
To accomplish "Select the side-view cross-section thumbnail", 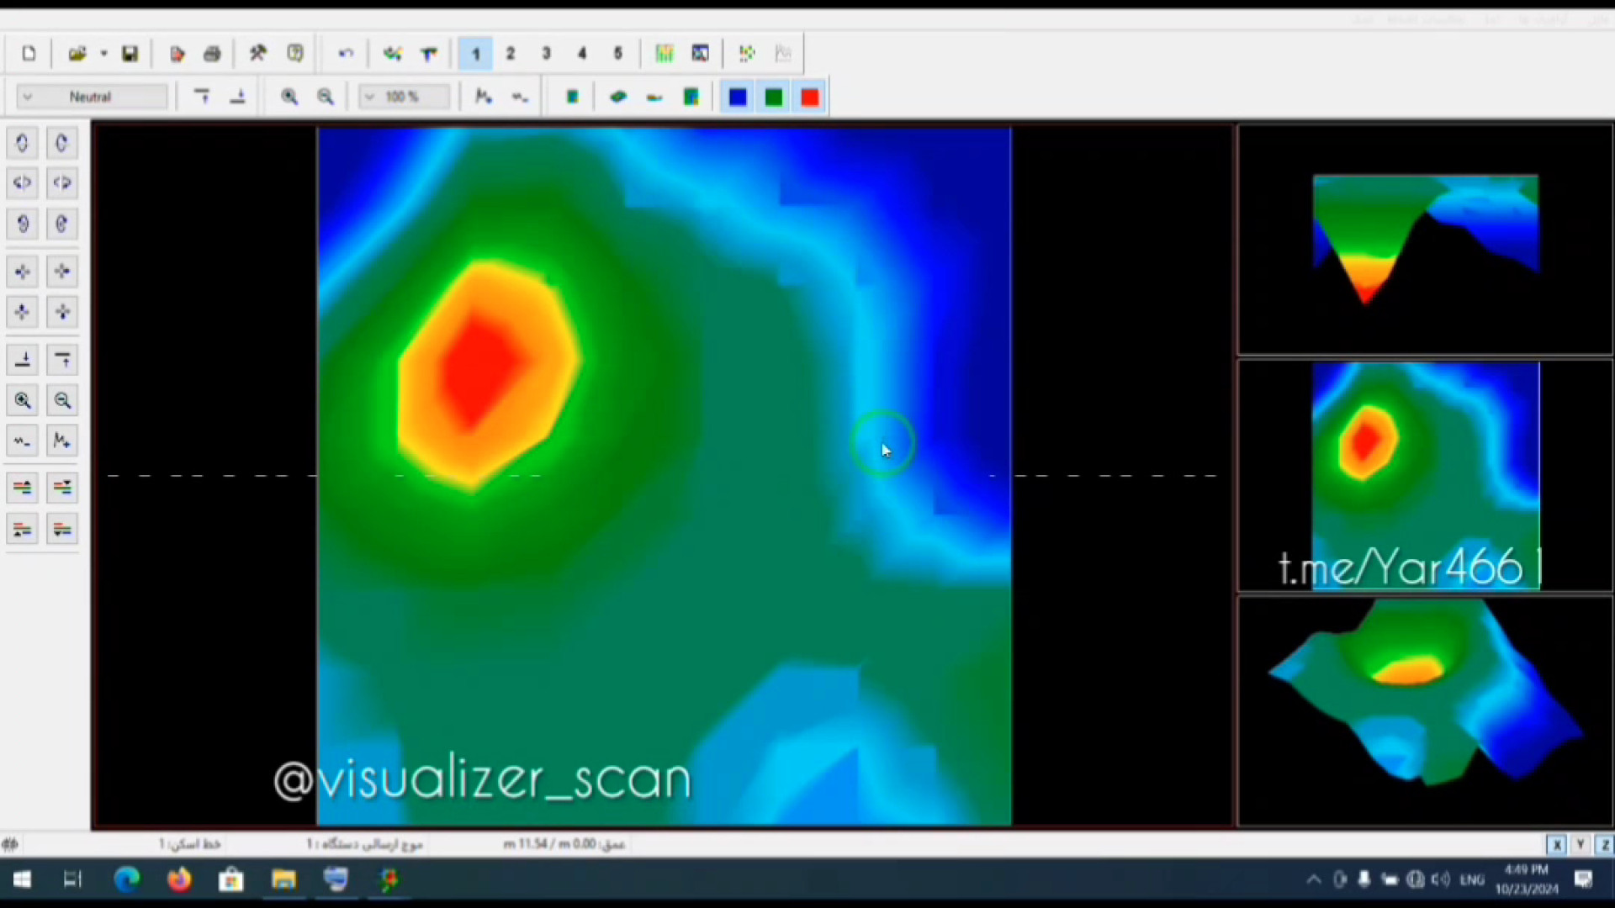I will tap(1425, 240).
